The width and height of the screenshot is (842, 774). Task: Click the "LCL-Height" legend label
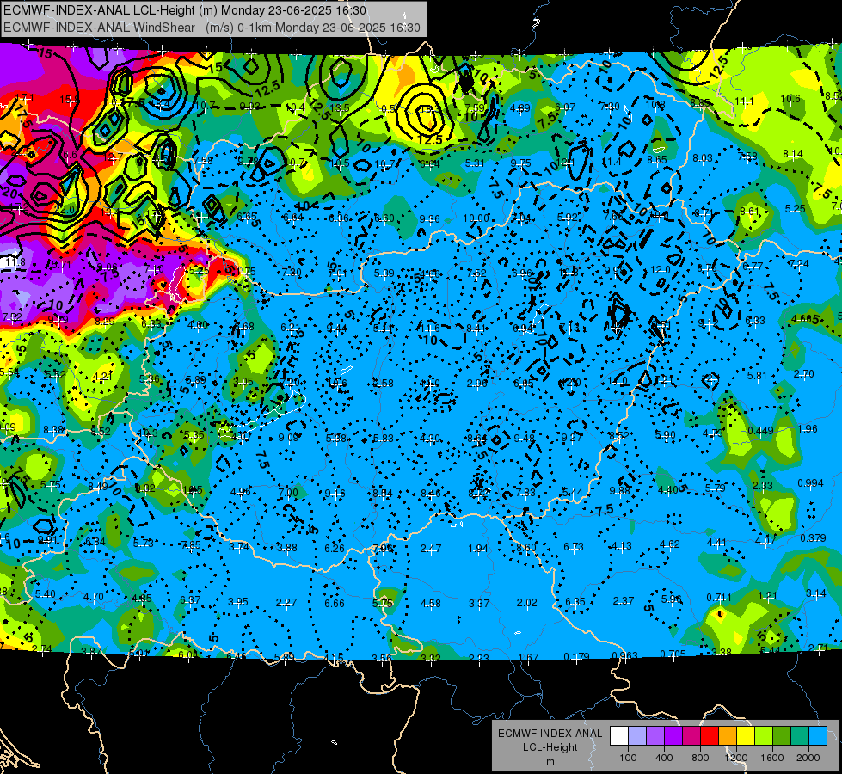coord(550,747)
